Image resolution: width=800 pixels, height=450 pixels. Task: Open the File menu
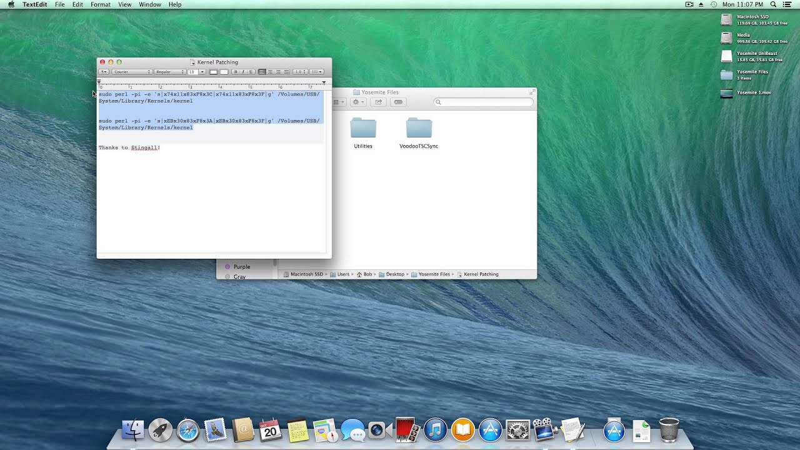[59, 4]
